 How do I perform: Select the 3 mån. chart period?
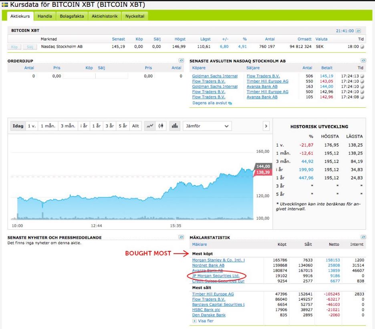pyautogui.click(x=68, y=126)
